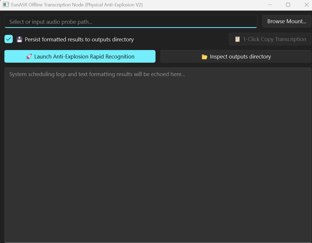This screenshot has width=312, height=243.
Task: Launch Anti-Explosion Rapid Recognition
Action: click(80, 56)
